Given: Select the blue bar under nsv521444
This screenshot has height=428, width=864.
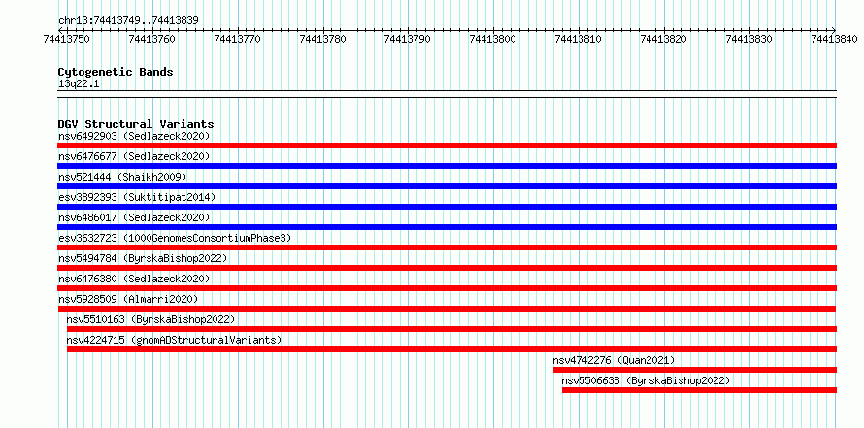Looking at the screenshot, I should [447, 186].
